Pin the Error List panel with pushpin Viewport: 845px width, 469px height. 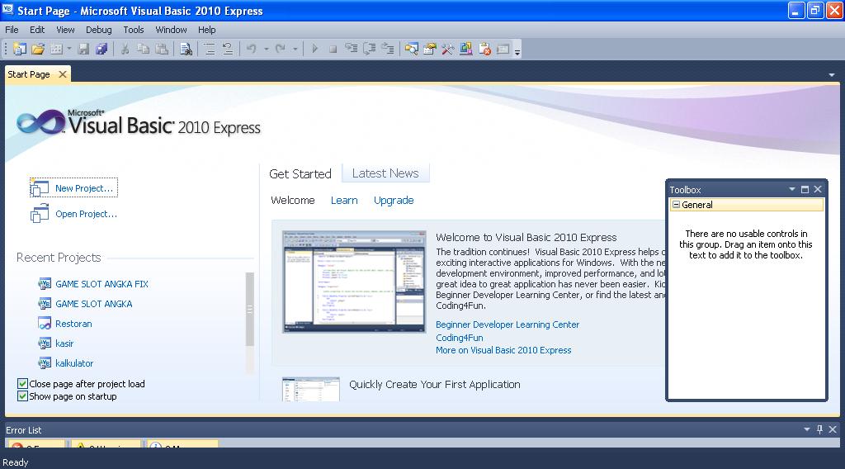tap(819, 429)
